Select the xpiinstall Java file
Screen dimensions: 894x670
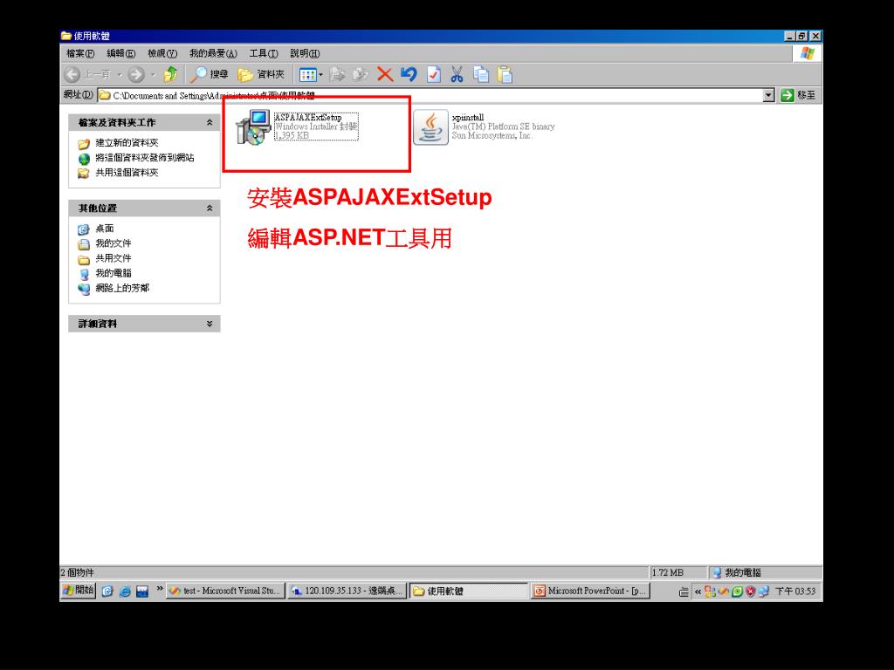click(x=484, y=126)
